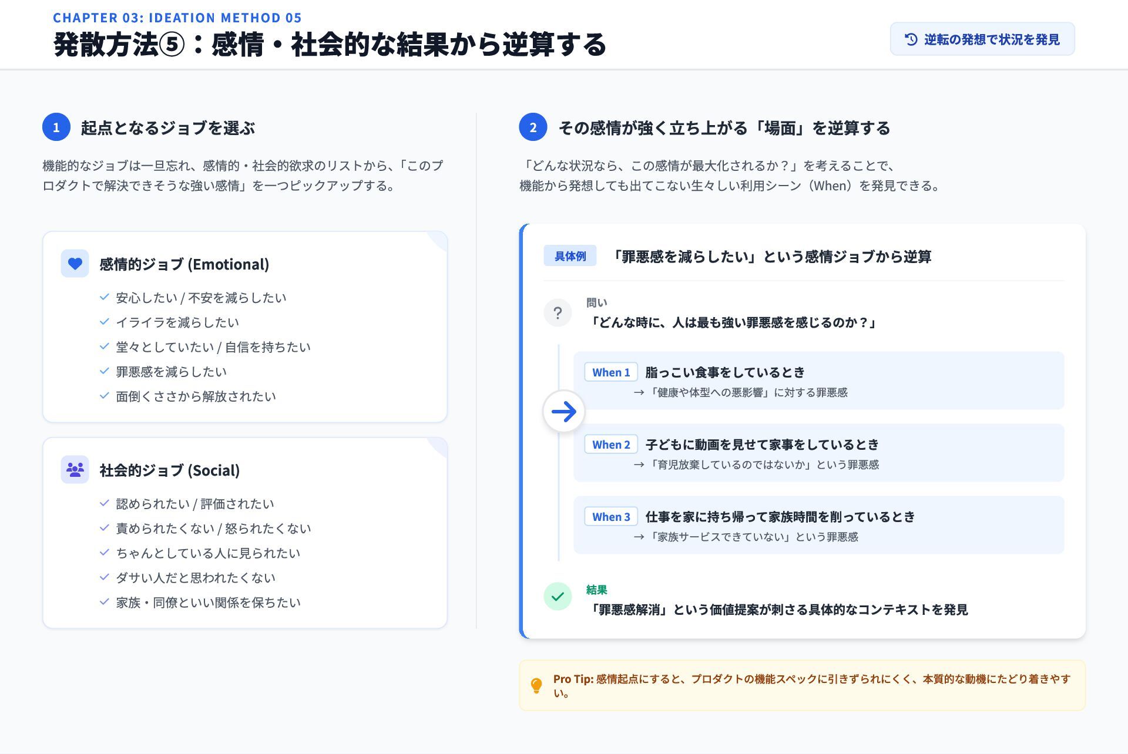Click the numbered step 2 circle
Screen dimensions: 1128x754
[x=533, y=127]
